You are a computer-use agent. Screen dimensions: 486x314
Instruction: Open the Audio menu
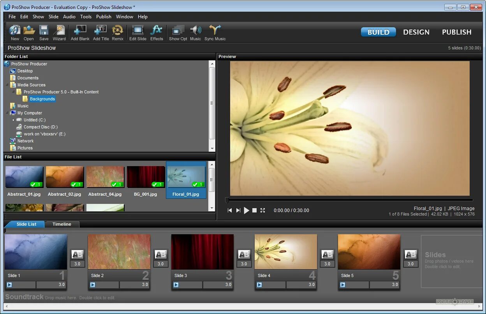tap(69, 17)
